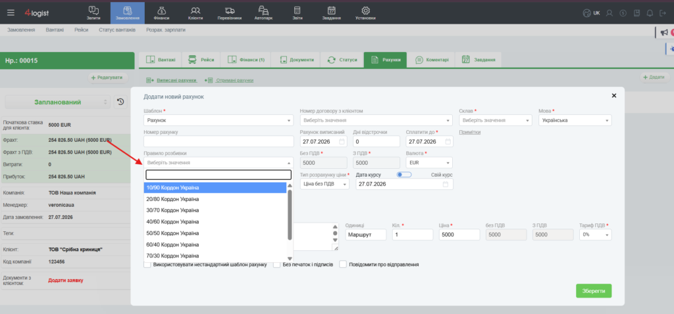The image size is (674, 314).
Task: Close the Додати новий рахунок dialog
Action: click(x=614, y=96)
